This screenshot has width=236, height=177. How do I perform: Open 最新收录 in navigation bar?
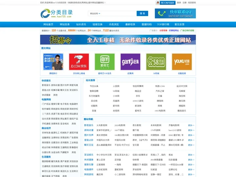(x=130, y=24)
